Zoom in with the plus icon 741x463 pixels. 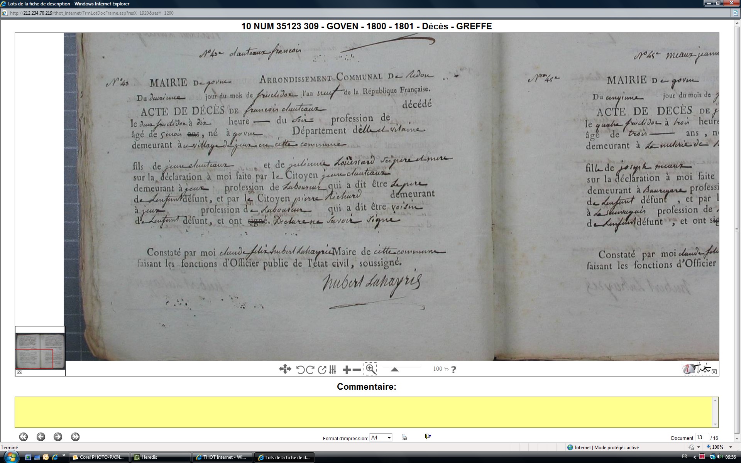[x=347, y=370]
